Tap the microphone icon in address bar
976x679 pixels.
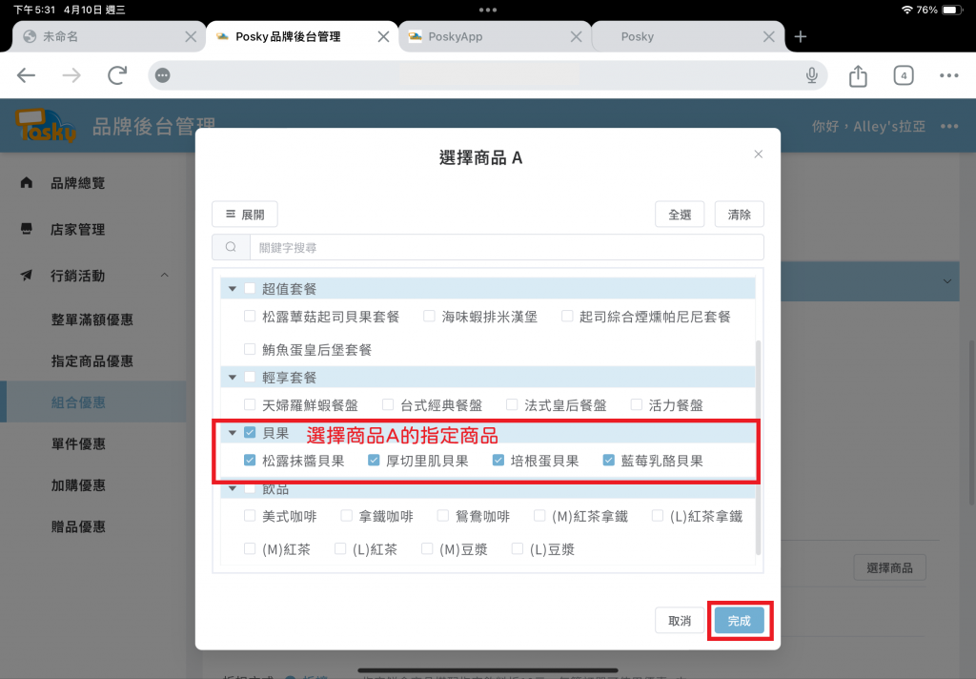click(812, 75)
